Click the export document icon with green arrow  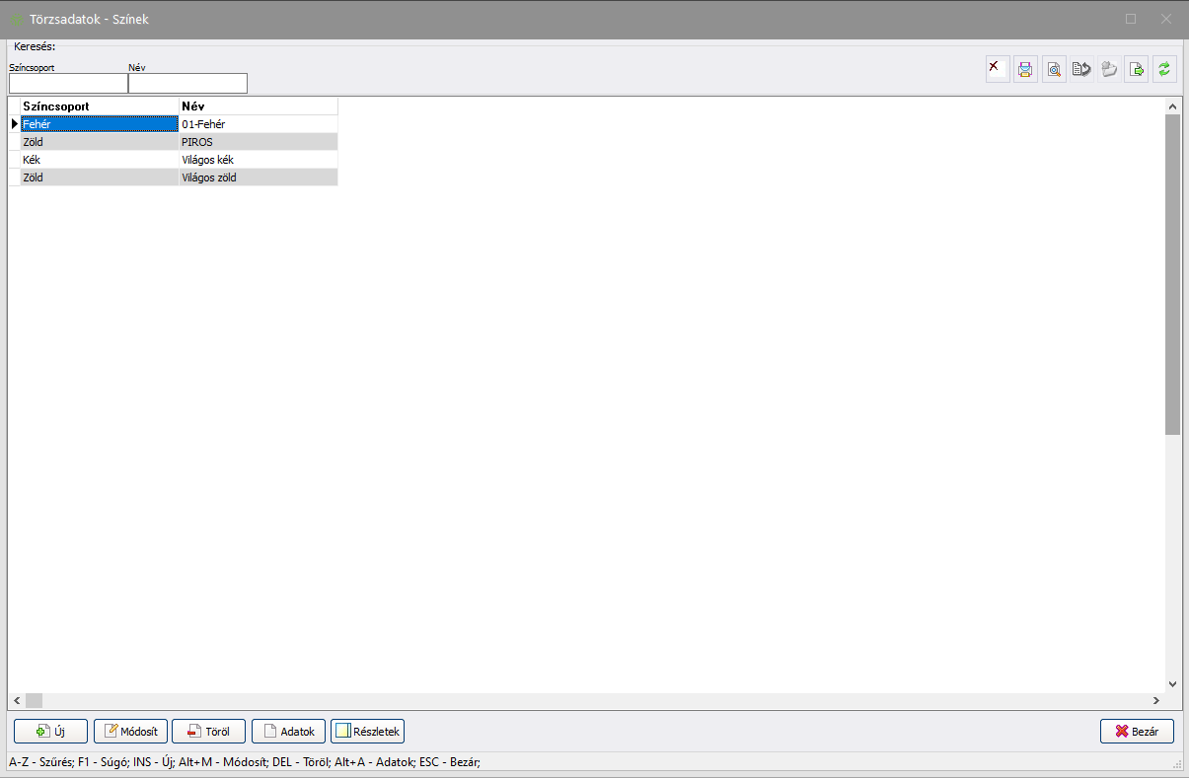(x=1137, y=69)
